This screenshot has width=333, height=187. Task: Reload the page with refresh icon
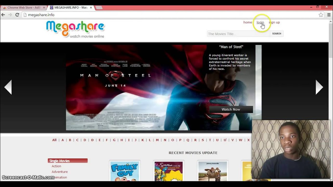(x=17, y=15)
